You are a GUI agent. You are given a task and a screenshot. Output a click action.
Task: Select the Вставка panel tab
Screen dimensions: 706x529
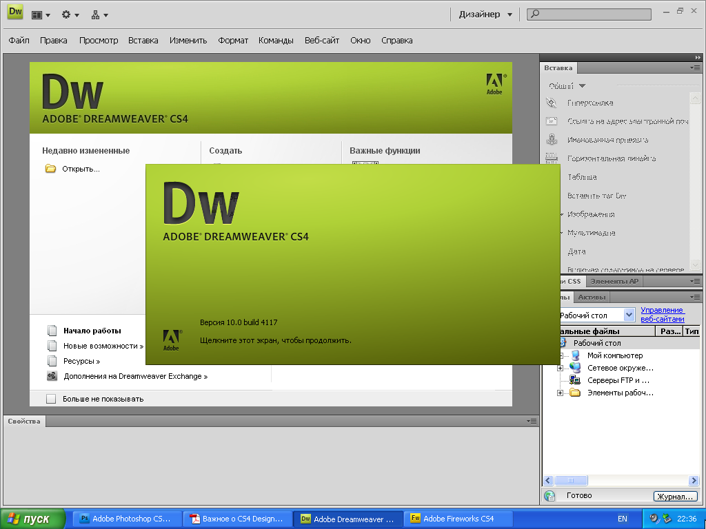(558, 68)
